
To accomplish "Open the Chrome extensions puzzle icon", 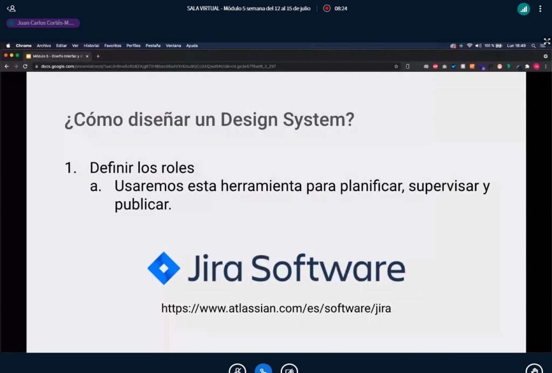I will (527, 66).
